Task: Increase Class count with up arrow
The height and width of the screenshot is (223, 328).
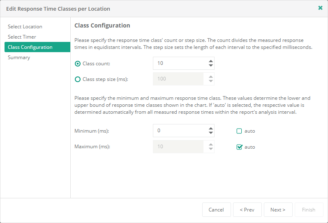Action: (x=210, y=61)
